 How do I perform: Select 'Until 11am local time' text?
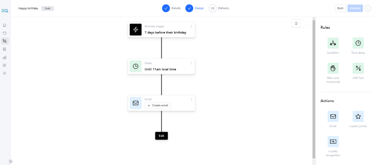coord(160,69)
